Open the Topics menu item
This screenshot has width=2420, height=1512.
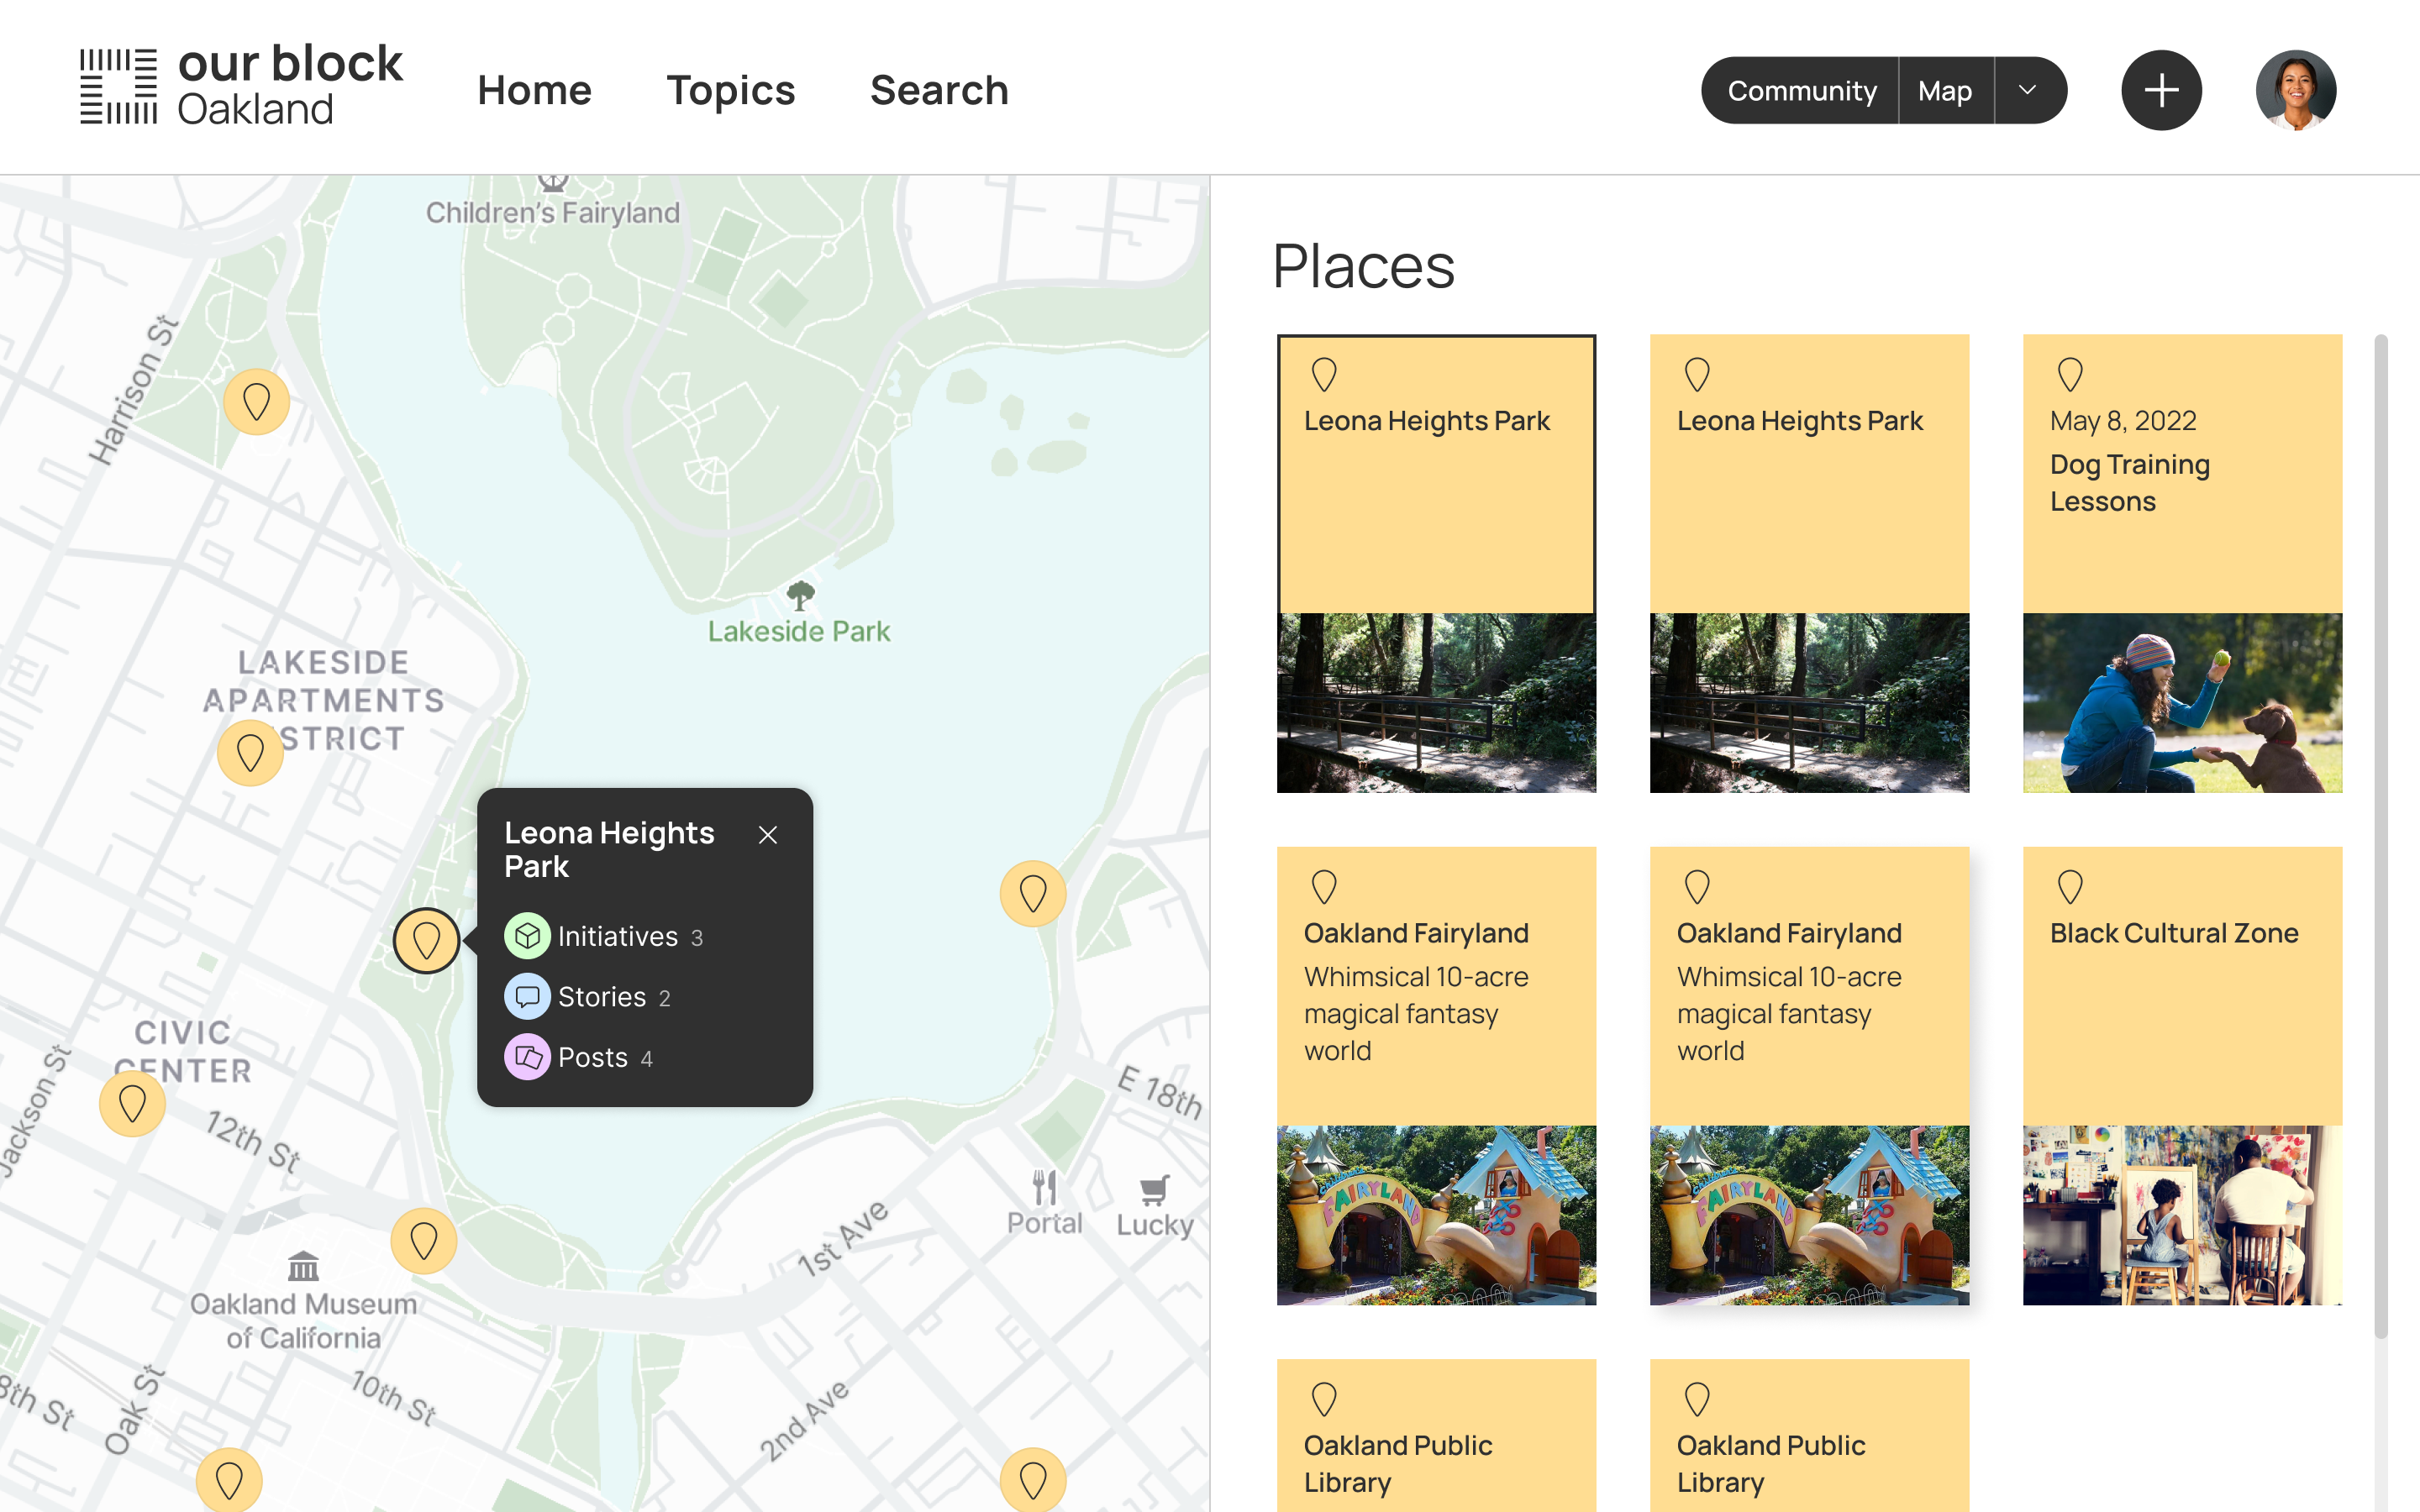(730, 90)
